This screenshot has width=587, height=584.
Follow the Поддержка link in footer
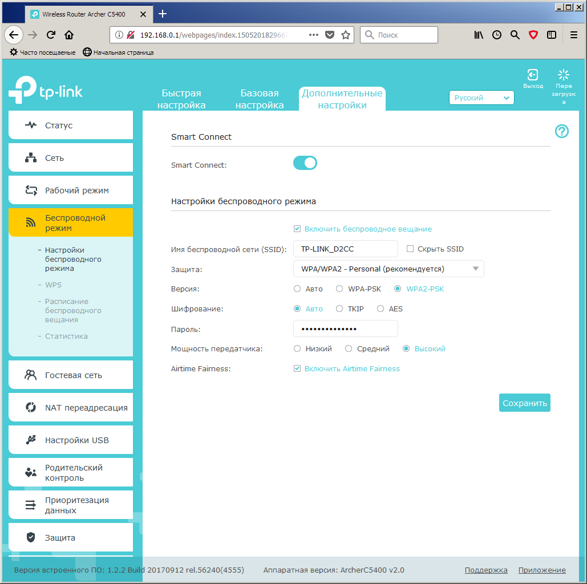pyautogui.click(x=485, y=570)
